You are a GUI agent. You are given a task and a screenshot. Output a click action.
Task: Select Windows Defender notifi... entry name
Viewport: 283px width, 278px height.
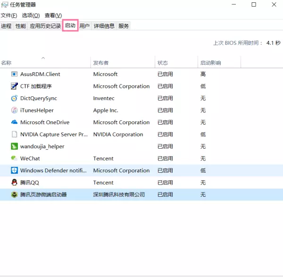point(53,170)
